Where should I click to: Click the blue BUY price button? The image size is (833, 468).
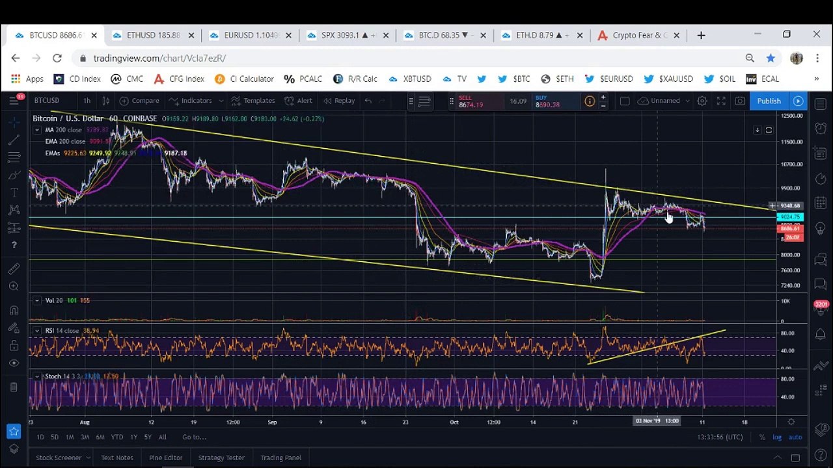coord(556,101)
